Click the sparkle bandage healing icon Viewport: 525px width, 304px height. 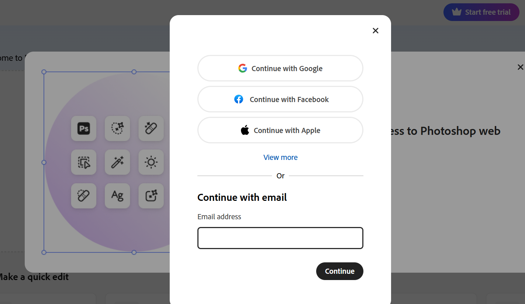point(151,129)
